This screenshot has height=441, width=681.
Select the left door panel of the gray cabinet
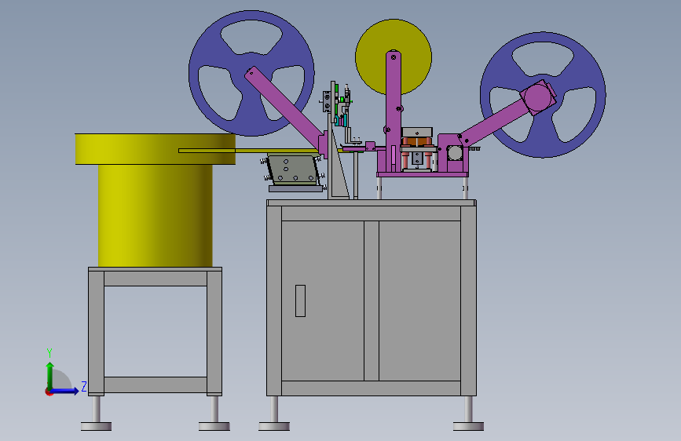(323, 301)
